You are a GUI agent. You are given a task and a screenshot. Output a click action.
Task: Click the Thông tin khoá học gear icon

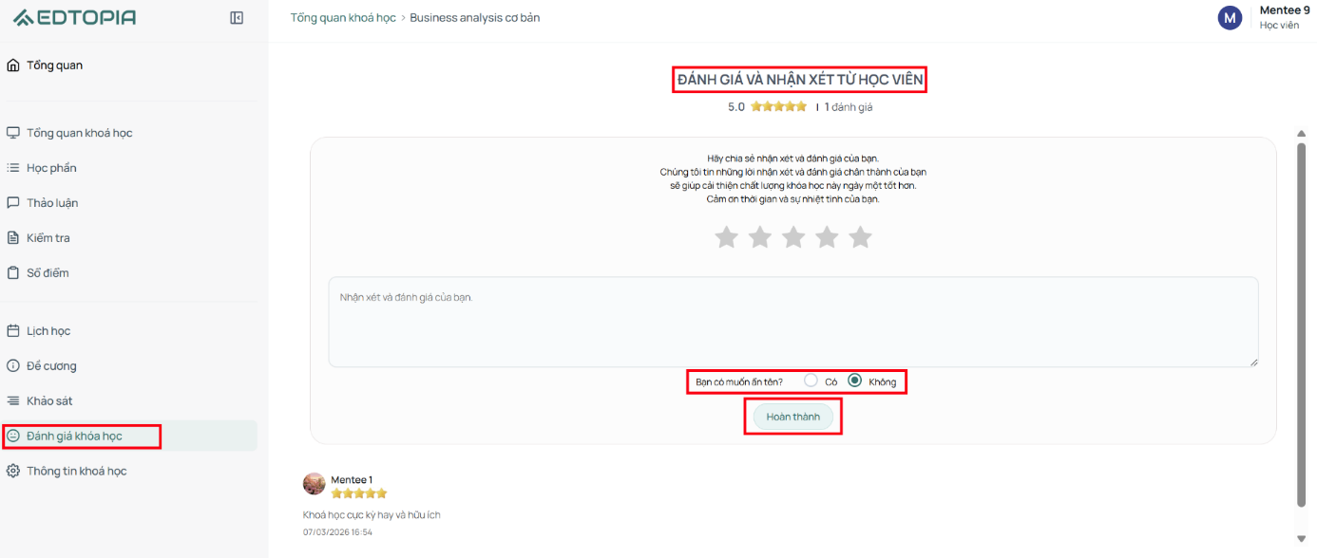tap(12, 471)
